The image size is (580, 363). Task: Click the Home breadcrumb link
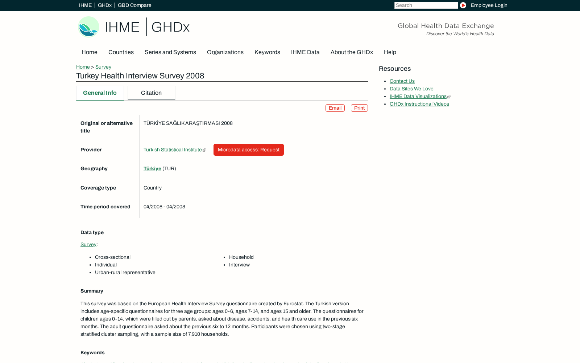[x=83, y=67]
